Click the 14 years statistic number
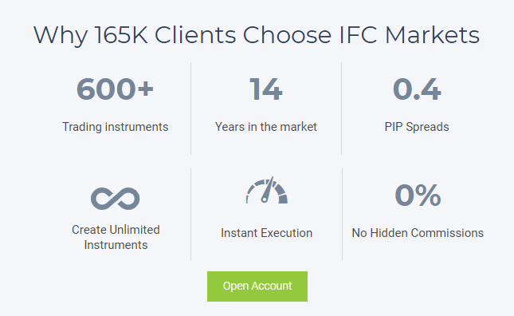This screenshot has width=514, height=316. pyautogui.click(x=266, y=89)
